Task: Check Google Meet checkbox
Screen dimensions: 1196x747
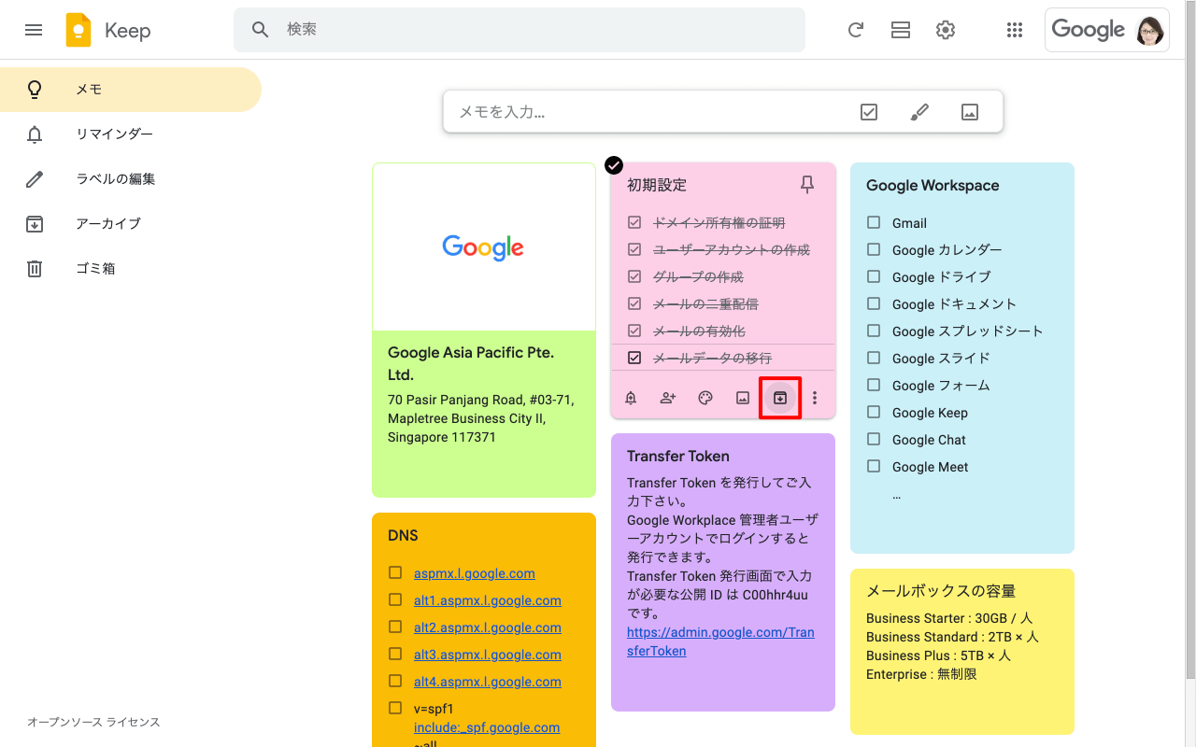Action: 874,466
